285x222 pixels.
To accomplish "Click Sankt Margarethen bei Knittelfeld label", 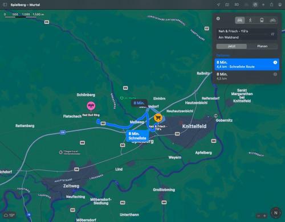I will pyautogui.click(x=242, y=96).
